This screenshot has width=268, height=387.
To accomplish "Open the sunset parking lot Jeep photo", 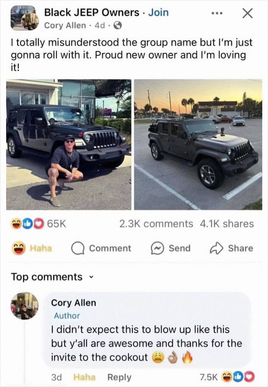I will (198, 145).
